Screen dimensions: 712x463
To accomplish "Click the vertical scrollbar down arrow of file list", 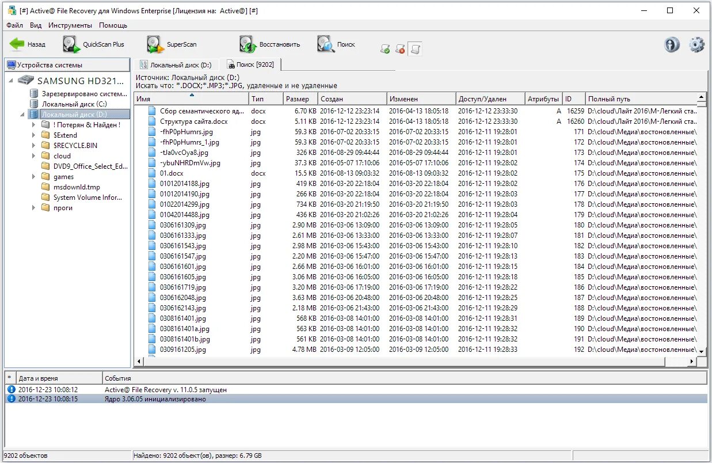I will coord(702,351).
